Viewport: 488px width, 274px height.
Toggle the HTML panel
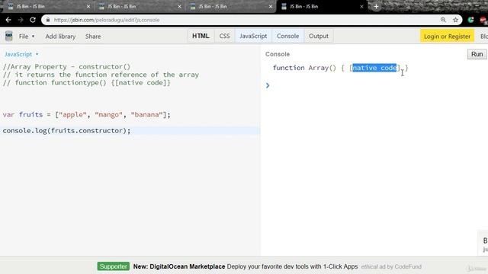click(201, 36)
